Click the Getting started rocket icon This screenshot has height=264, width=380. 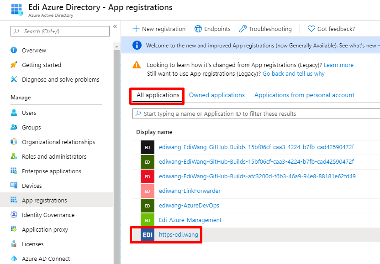(x=14, y=65)
